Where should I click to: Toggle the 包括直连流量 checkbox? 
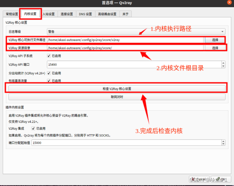point(49,81)
